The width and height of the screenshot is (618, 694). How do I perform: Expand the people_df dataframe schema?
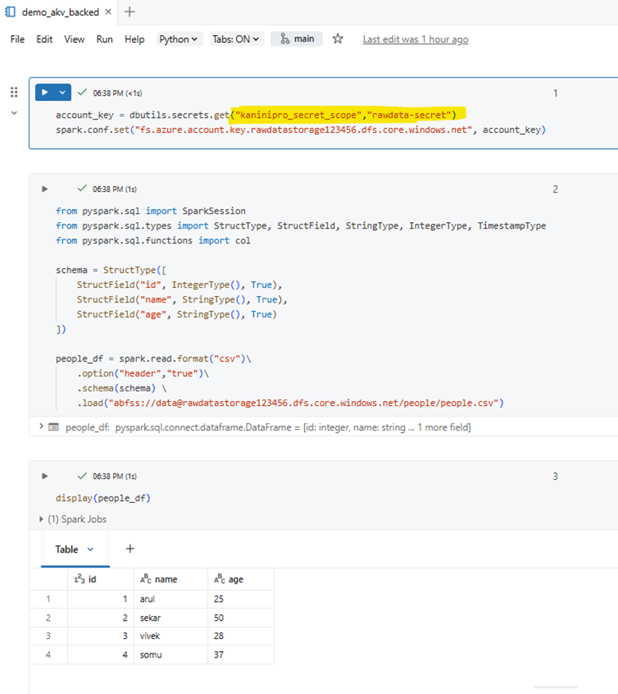coord(41,427)
